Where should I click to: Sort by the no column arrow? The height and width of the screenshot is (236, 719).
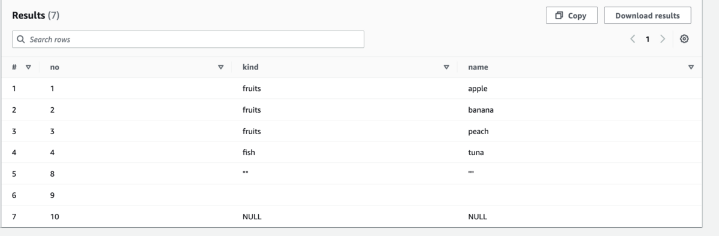tap(220, 68)
